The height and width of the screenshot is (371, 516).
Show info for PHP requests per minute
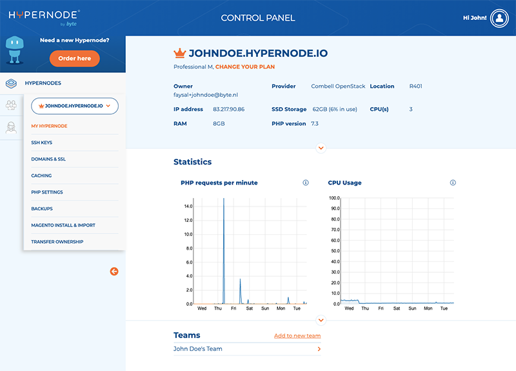[x=306, y=183]
